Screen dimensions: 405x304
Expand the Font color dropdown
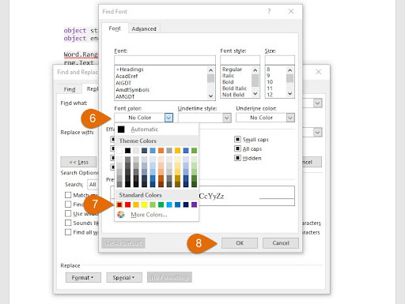click(168, 118)
